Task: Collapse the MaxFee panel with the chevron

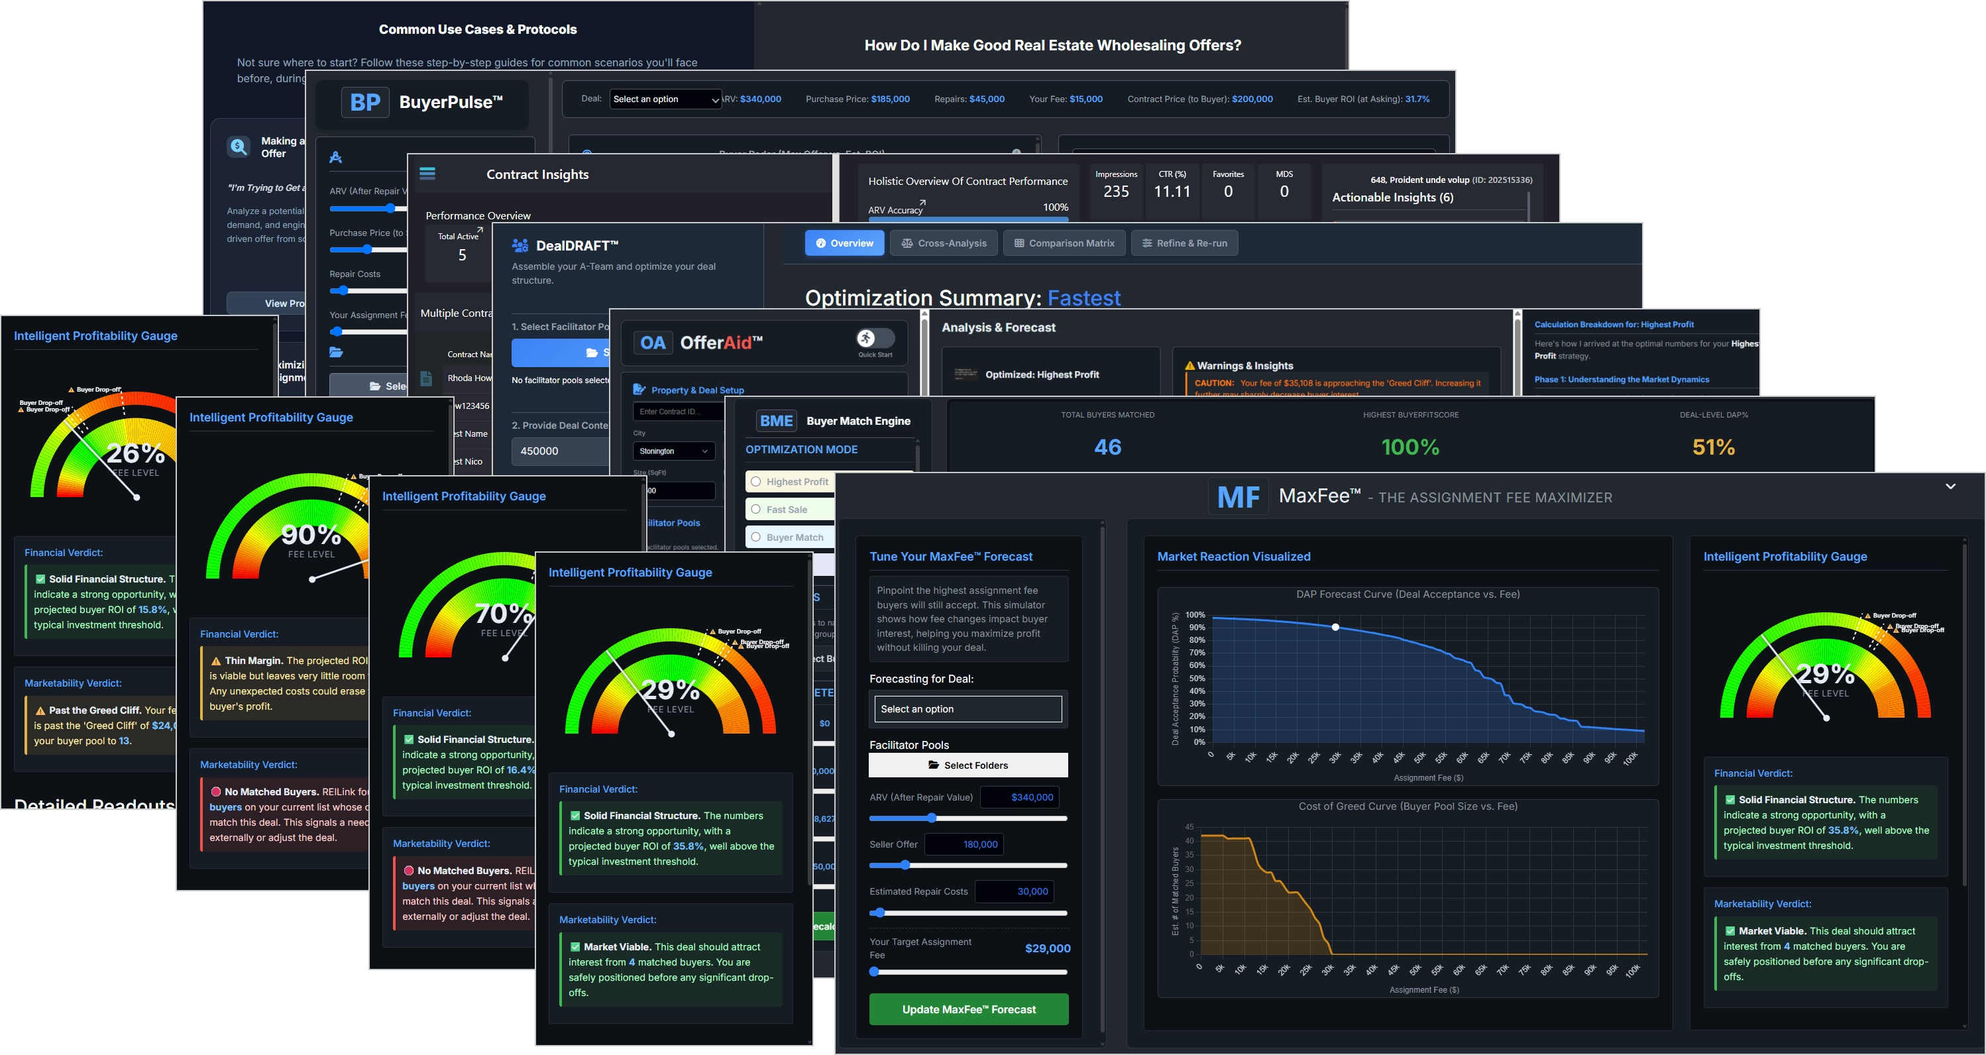Action: click(x=1950, y=486)
